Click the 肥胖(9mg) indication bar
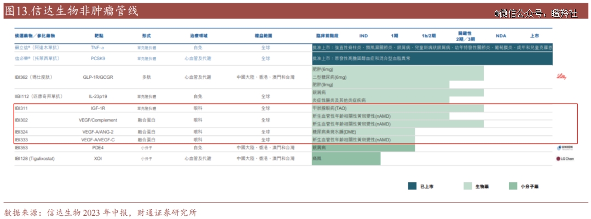The width and height of the screenshot is (591, 219). coord(381,84)
